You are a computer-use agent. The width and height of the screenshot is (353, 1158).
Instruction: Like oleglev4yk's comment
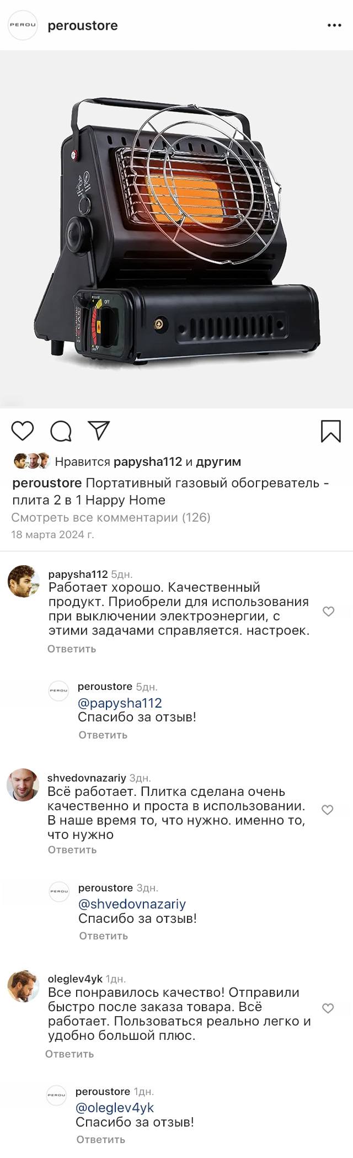point(328,1008)
